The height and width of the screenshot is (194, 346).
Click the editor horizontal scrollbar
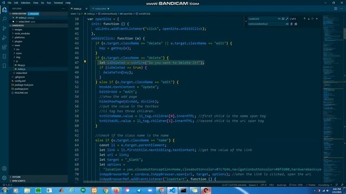tap(174, 182)
